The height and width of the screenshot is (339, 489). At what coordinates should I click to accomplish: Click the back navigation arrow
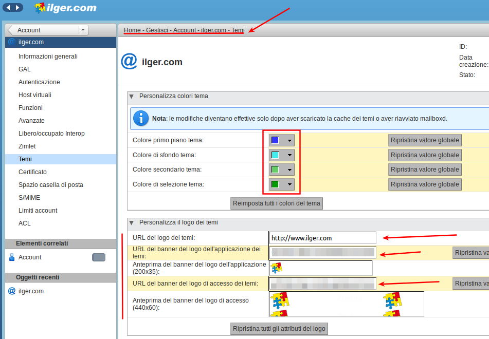point(8,7)
